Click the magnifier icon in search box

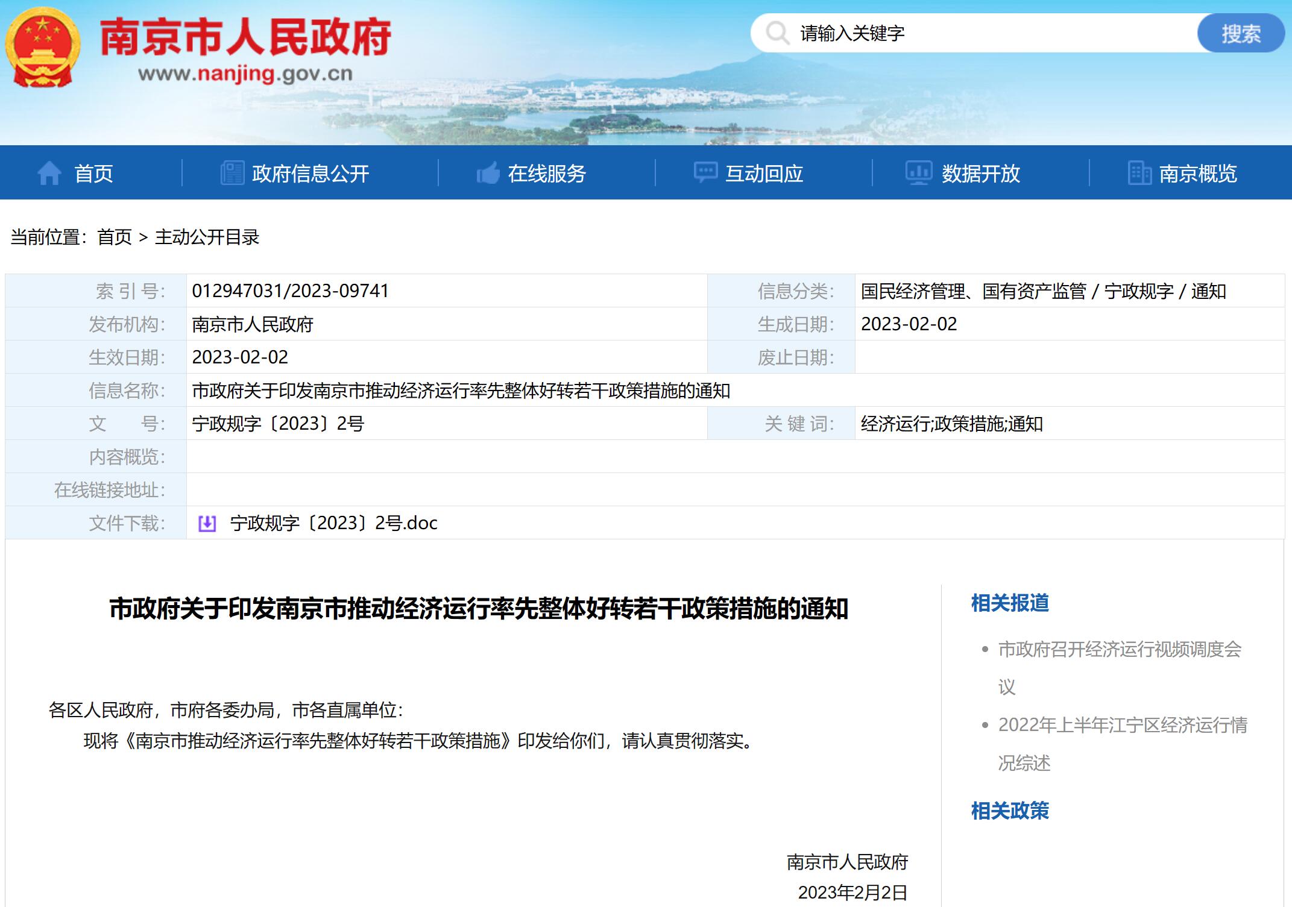(777, 33)
